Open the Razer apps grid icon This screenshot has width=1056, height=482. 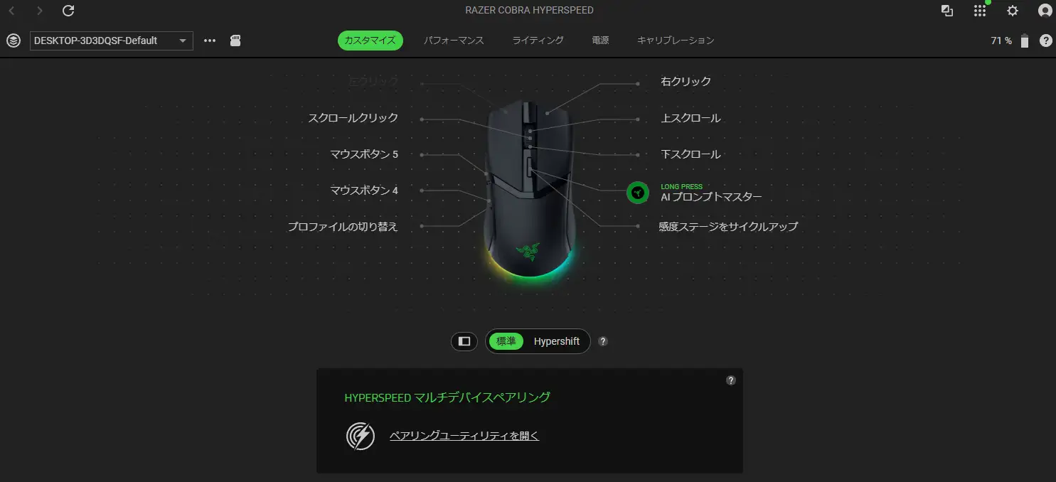(x=980, y=11)
